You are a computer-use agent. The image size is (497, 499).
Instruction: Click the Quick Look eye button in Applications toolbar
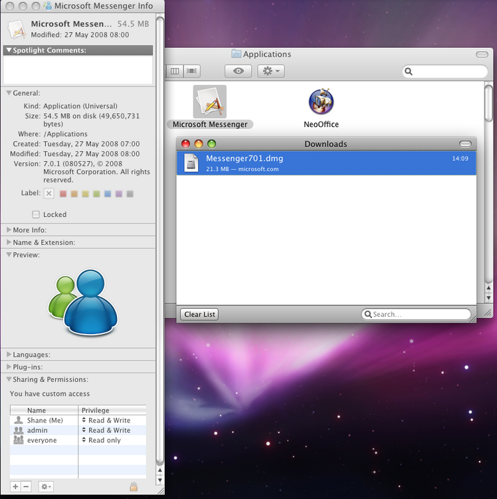click(x=239, y=71)
